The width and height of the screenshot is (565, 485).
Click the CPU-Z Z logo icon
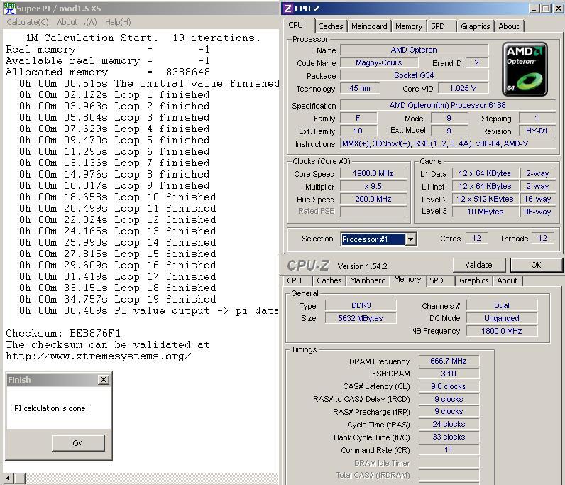click(x=288, y=9)
